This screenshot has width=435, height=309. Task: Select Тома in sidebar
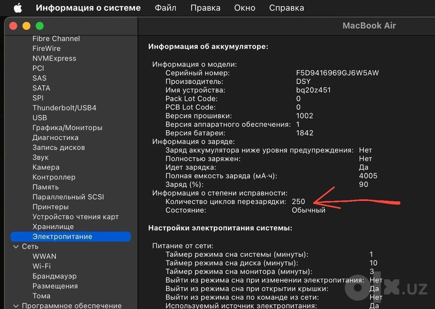(x=42, y=296)
